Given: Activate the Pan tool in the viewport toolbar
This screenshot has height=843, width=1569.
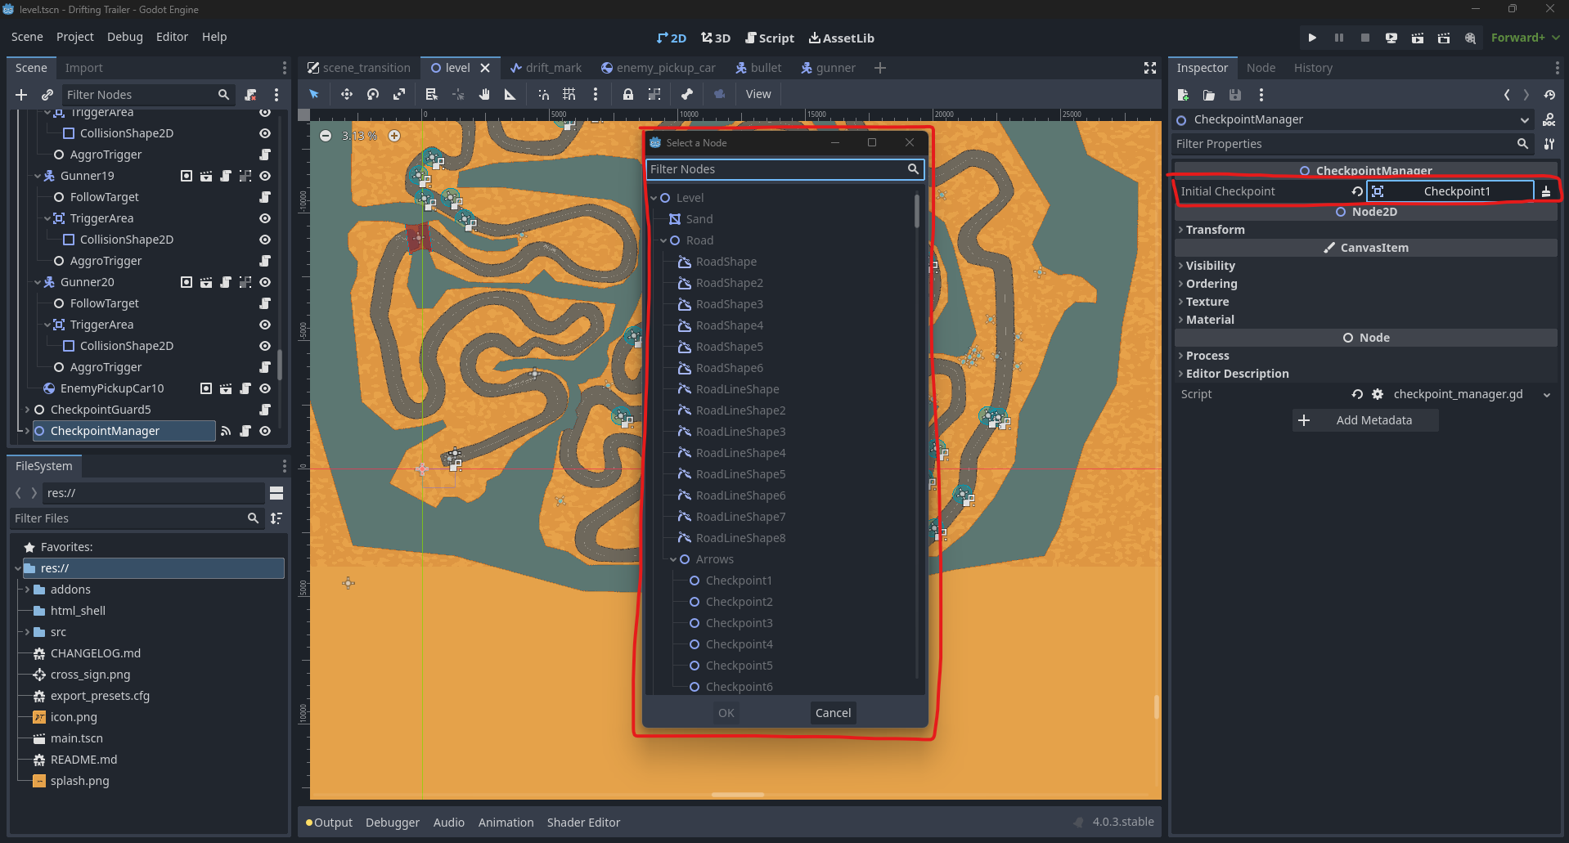Looking at the screenshot, I should (x=485, y=94).
